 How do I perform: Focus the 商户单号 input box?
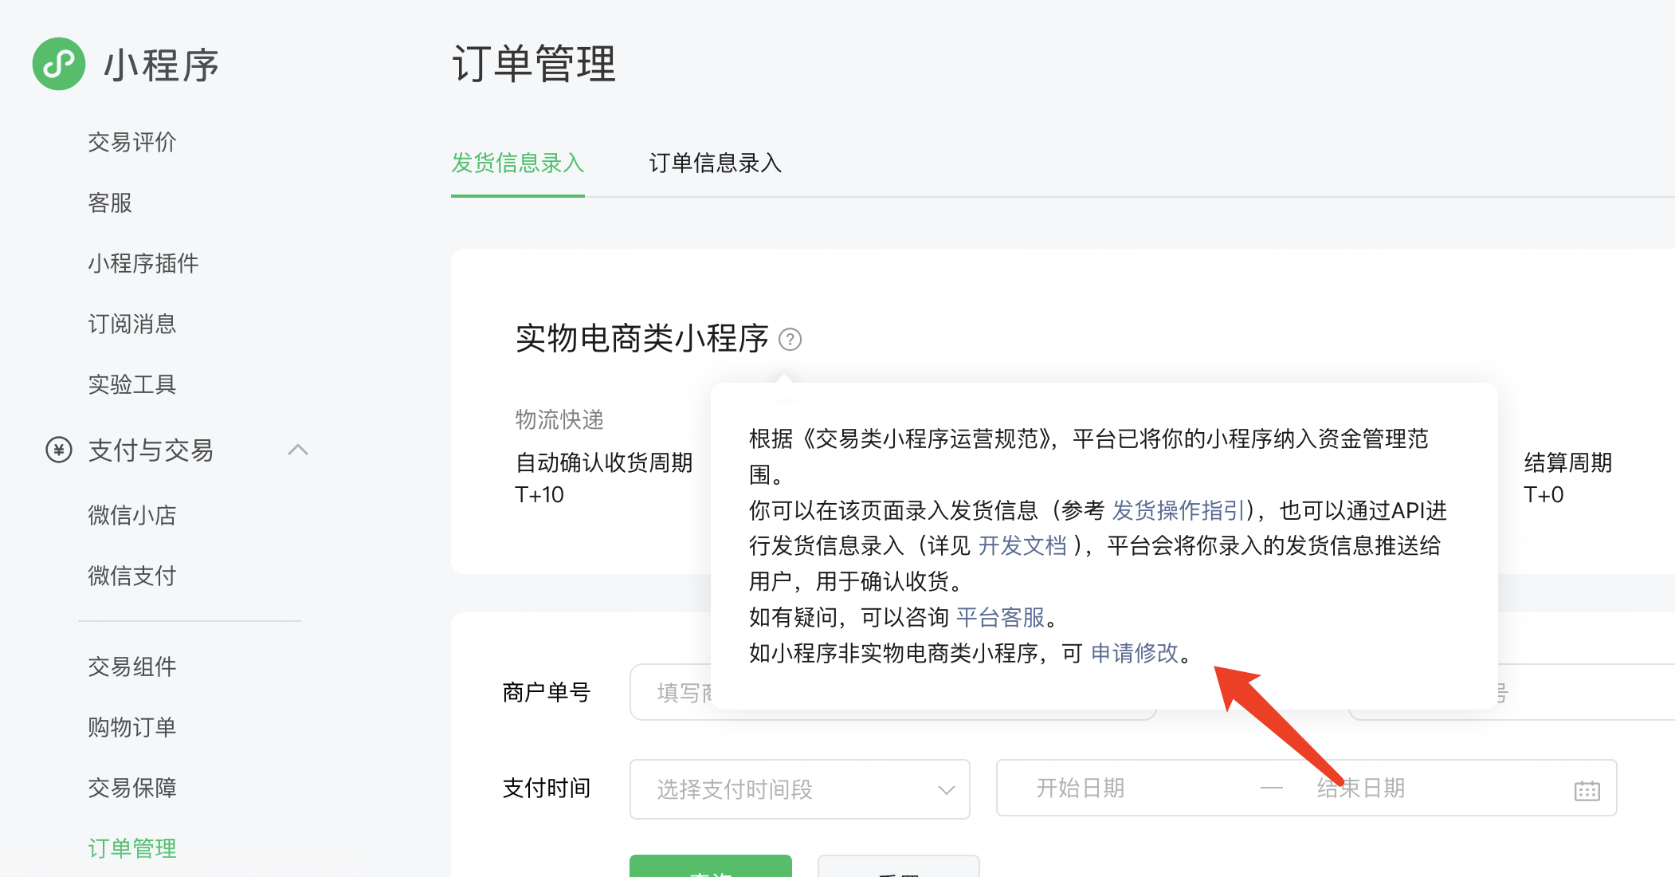point(673,692)
